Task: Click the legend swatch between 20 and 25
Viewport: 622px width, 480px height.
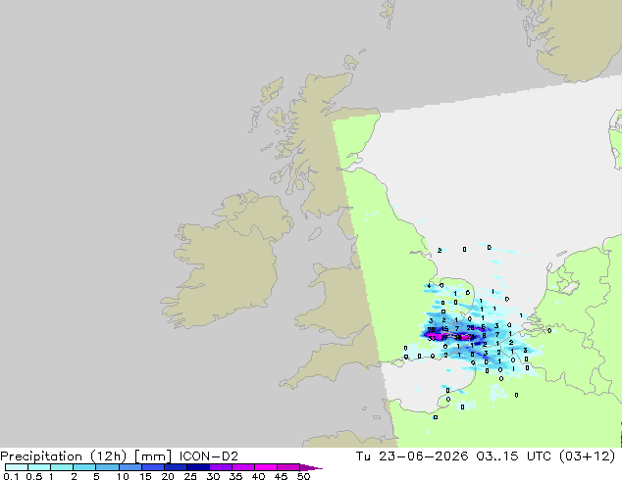Action: click(x=175, y=467)
